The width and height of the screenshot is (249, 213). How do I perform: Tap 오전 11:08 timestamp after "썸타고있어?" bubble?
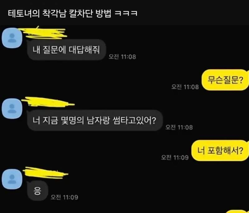179,127
